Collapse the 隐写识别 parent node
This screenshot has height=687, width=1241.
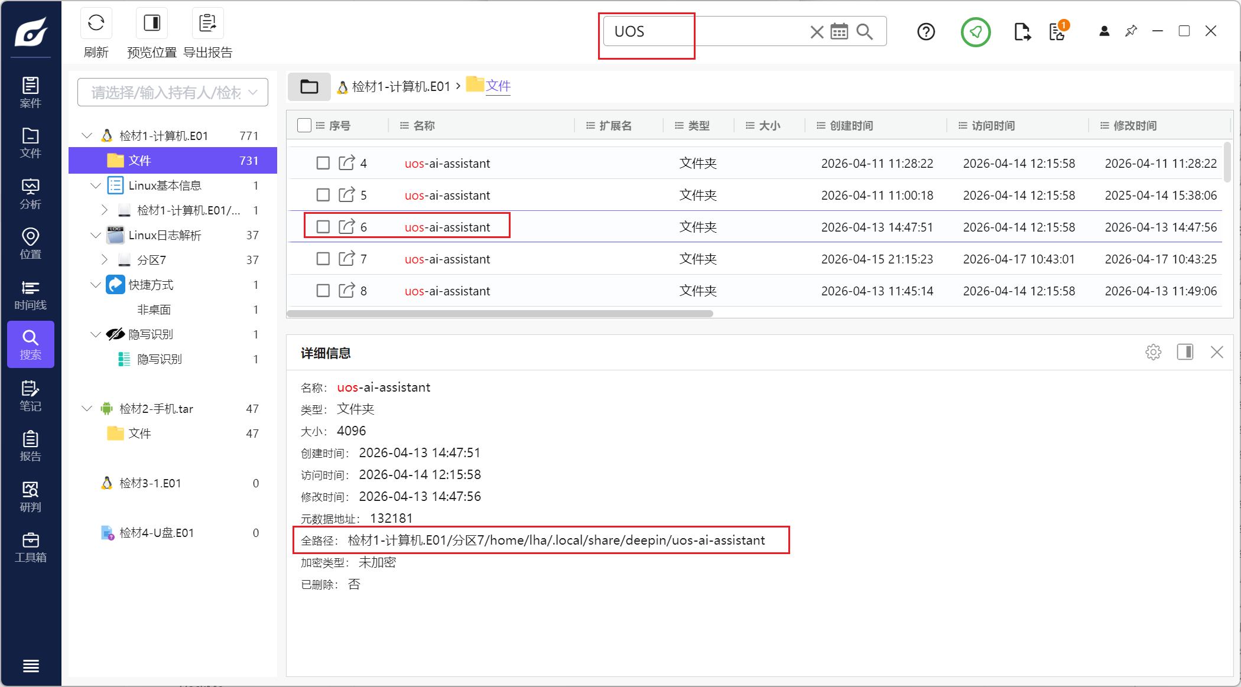pyautogui.click(x=96, y=334)
